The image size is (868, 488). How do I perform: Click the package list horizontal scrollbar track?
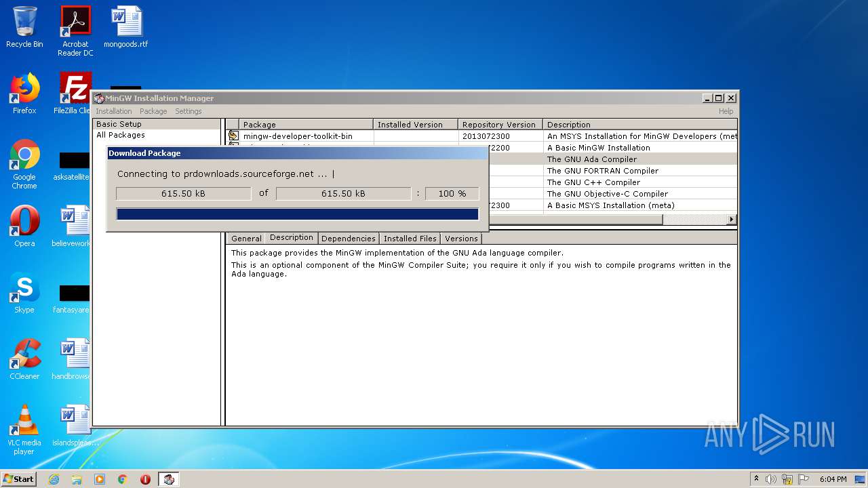coord(694,220)
